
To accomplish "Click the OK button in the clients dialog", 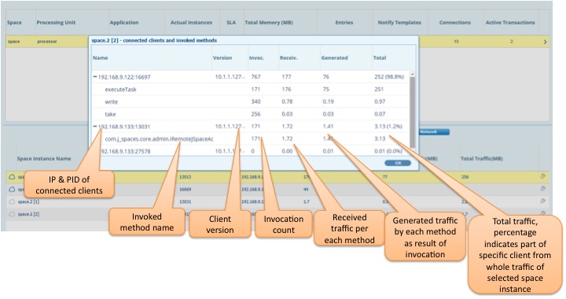I will 398,163.
